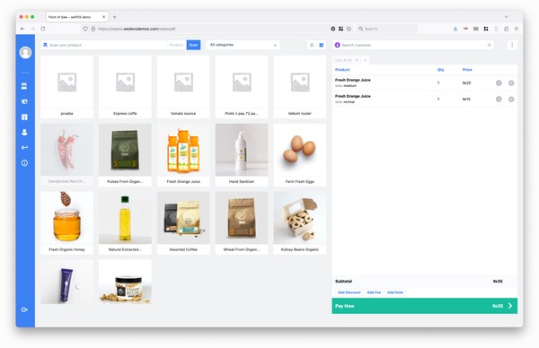Select the Point of Sale browser tab
Screen dimensions: 539x348
point(77,17)
